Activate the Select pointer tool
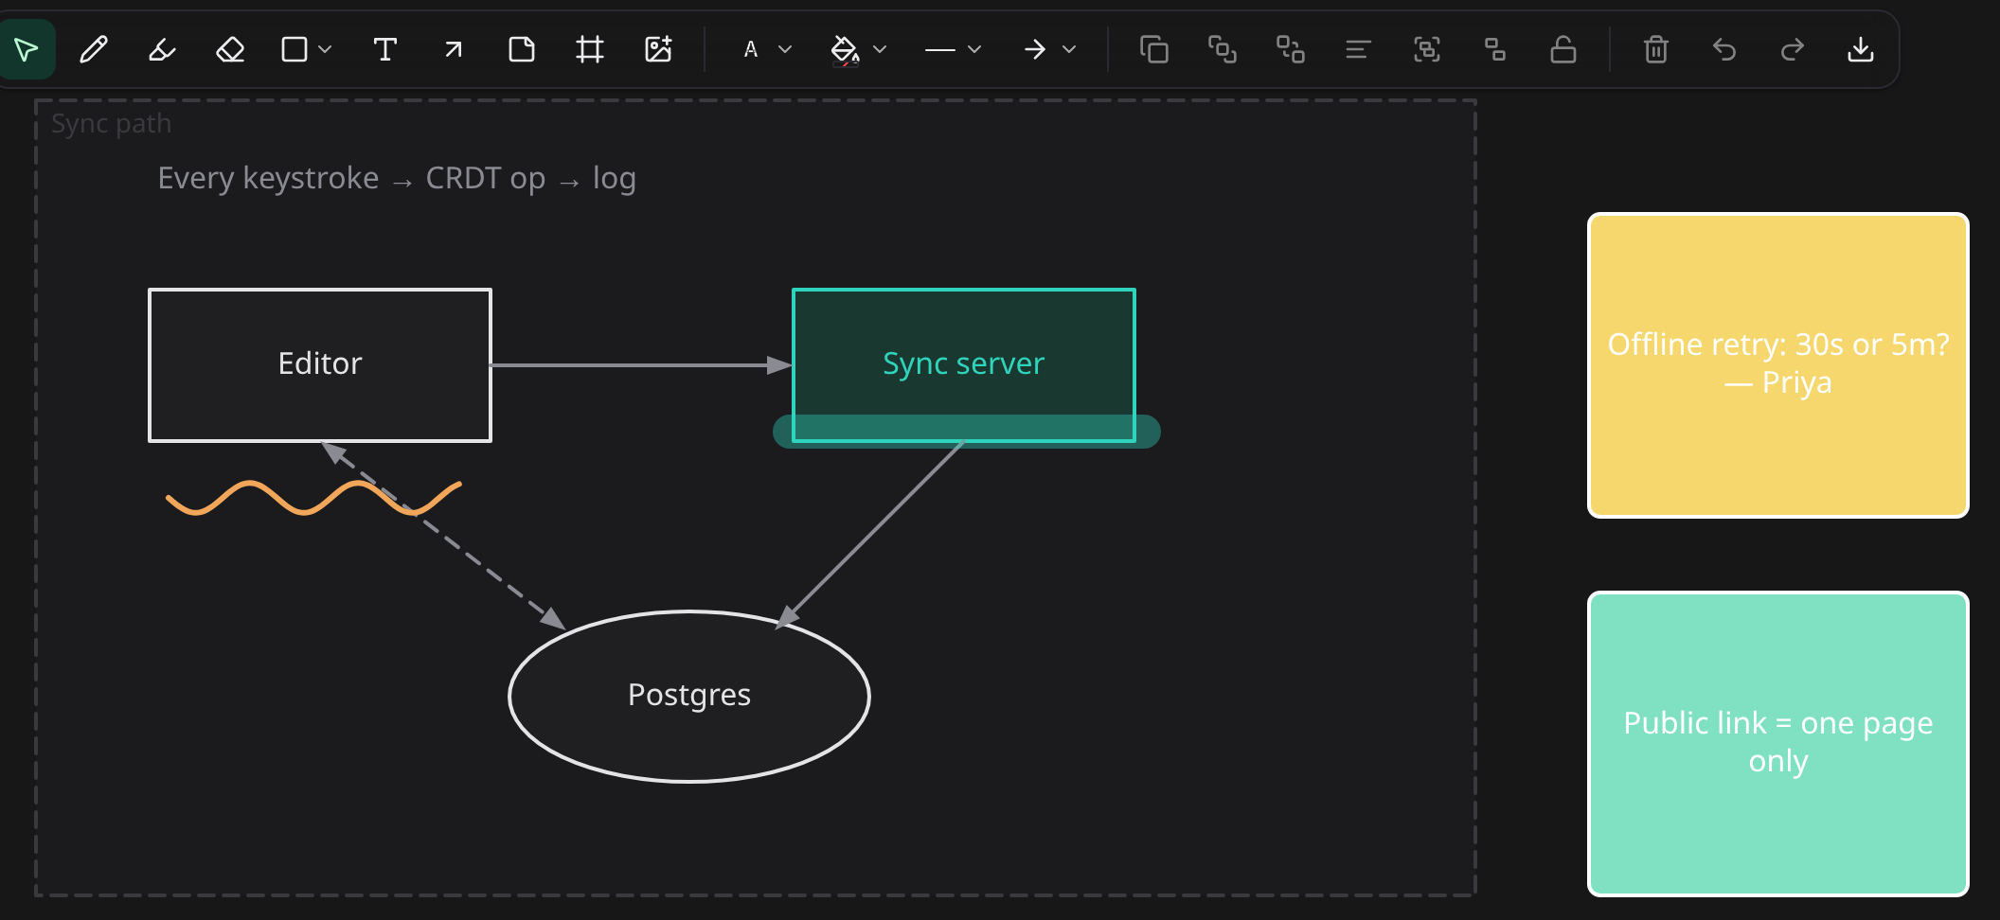Screen dimensions: 2000x920 [27, 49]
